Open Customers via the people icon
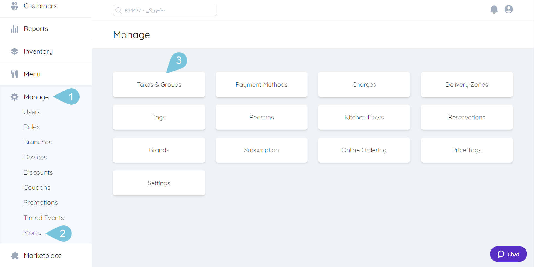This screenshot has height=267, width=534. pyautogui.click(x=14, y=6)
